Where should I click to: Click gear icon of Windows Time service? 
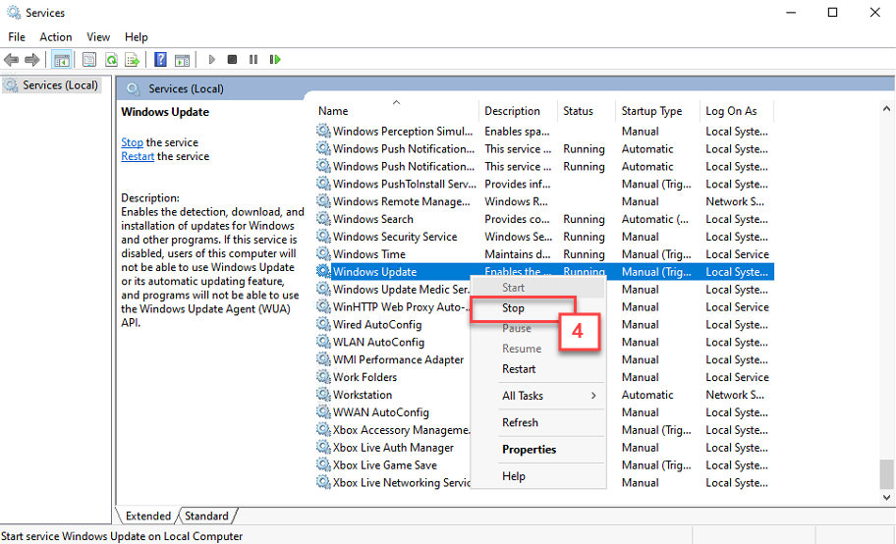(x=323, y=253)
